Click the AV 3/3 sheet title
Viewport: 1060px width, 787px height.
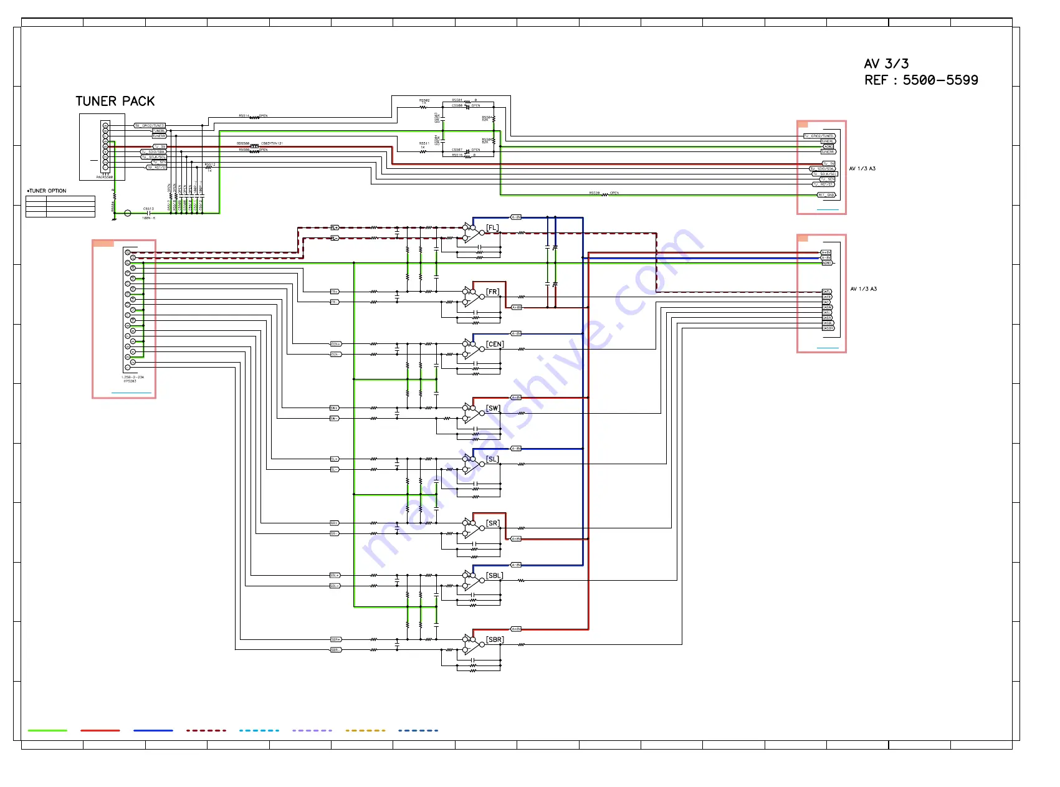pos(886,64)
